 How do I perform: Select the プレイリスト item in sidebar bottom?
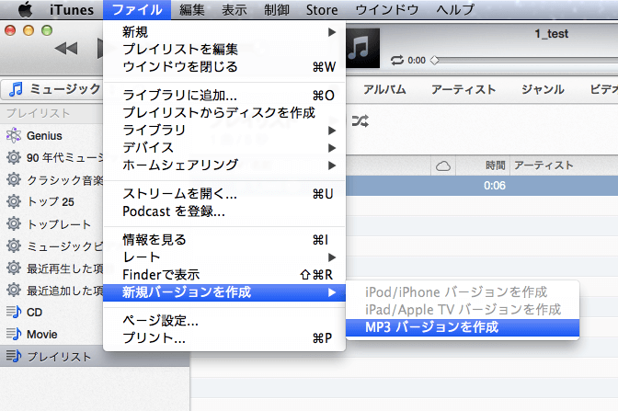click(95, 356)
